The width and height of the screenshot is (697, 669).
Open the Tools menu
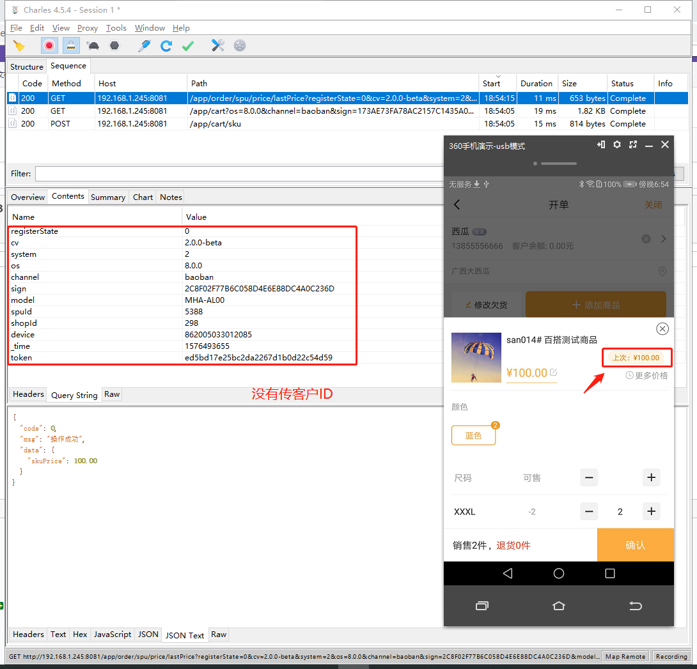tap(116, 28)
